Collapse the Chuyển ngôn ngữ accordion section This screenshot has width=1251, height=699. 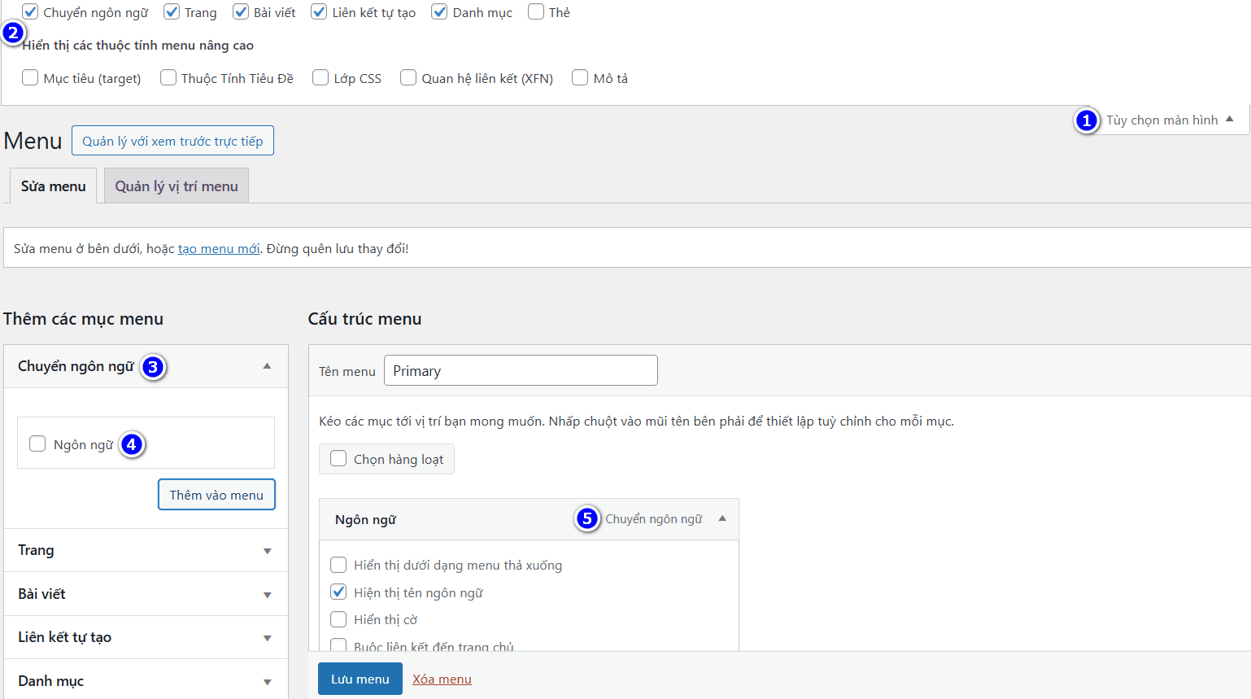point(267,367)
